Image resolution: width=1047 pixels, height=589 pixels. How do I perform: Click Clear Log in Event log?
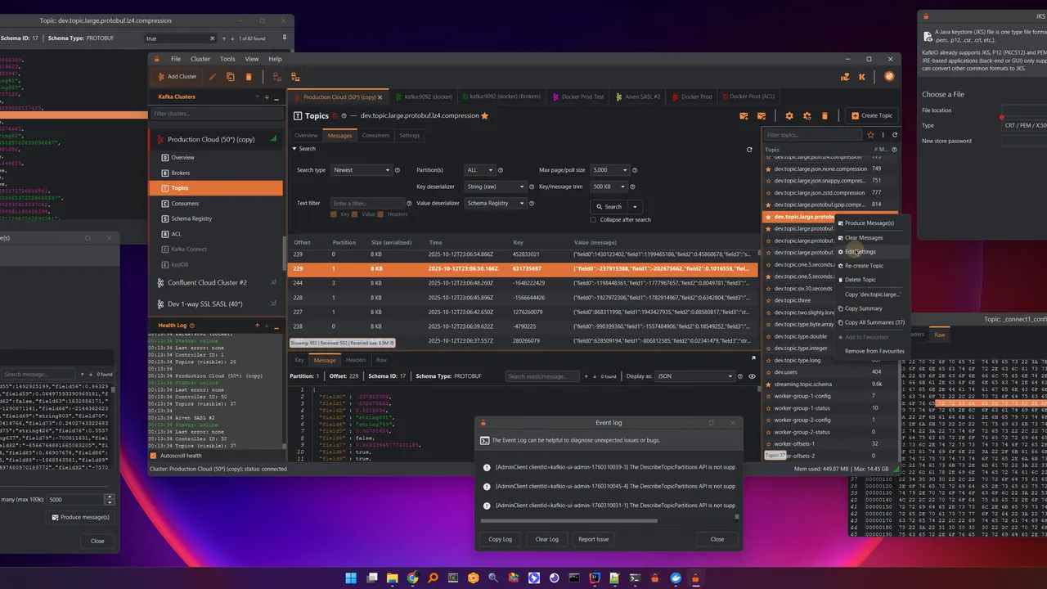coord(546,539)
